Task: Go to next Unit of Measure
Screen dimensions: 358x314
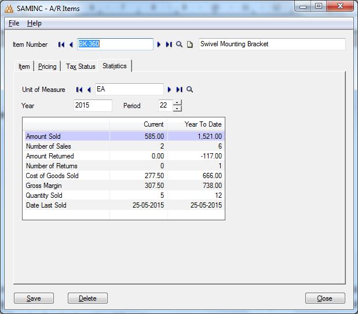Action: pos(170,90)
